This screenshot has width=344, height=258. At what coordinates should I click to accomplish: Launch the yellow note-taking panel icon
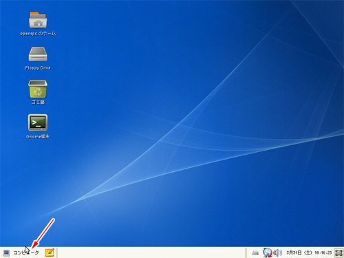pos(50,252)
